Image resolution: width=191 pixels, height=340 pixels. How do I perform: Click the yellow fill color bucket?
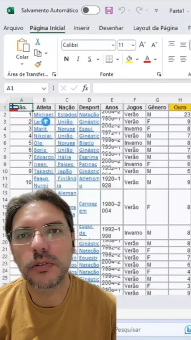129,59
